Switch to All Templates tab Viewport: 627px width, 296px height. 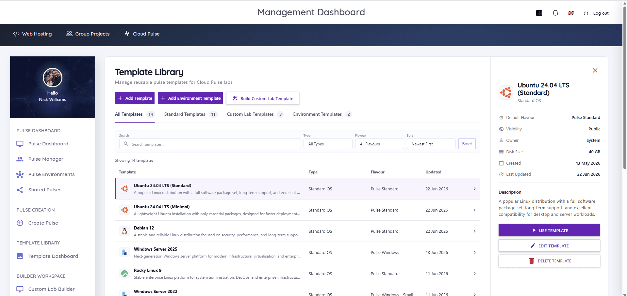tap(135, 114)
